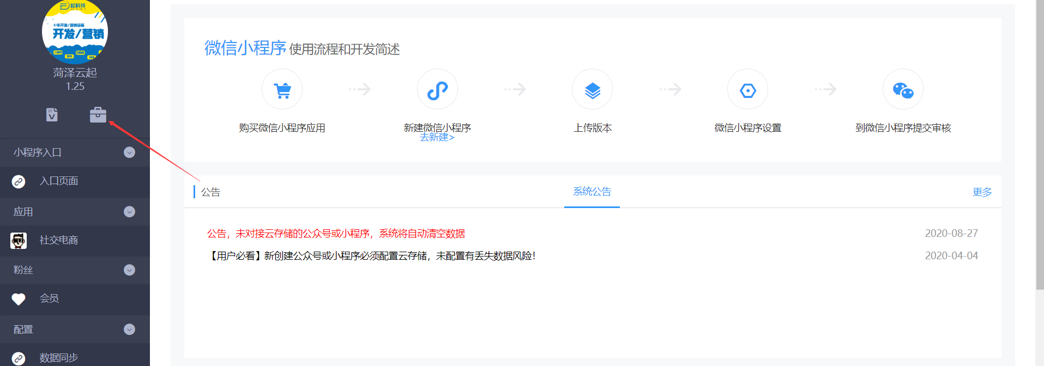
Task: Click the mini program link step icon
Action: [x=437, y=89]
